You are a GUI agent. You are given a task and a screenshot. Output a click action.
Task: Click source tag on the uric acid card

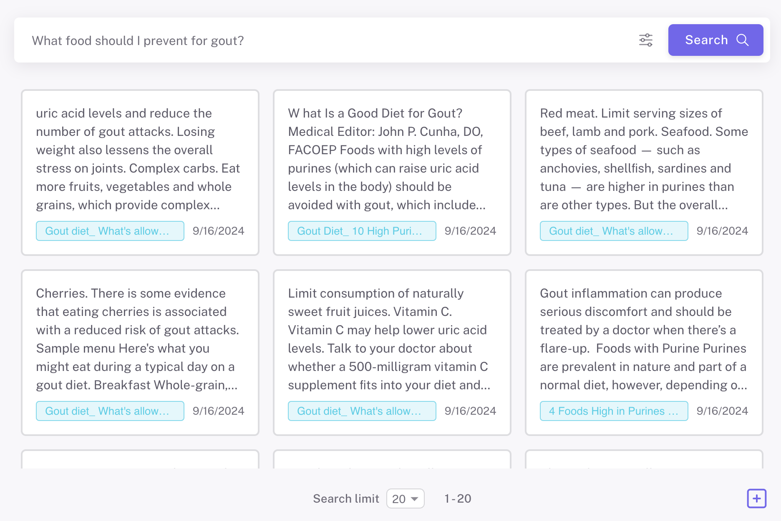tap(110, 231)
